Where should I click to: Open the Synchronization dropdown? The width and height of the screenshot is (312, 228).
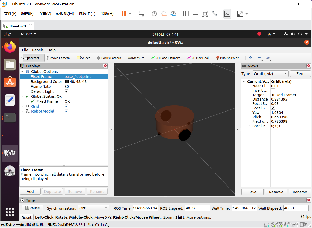coord(94,208)
